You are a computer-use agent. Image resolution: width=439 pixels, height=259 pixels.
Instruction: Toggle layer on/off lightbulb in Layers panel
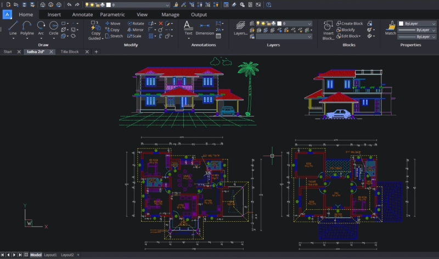pyautogui.click(x=258, y=24)
